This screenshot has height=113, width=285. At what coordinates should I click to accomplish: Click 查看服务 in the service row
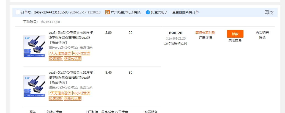(151, 112)
